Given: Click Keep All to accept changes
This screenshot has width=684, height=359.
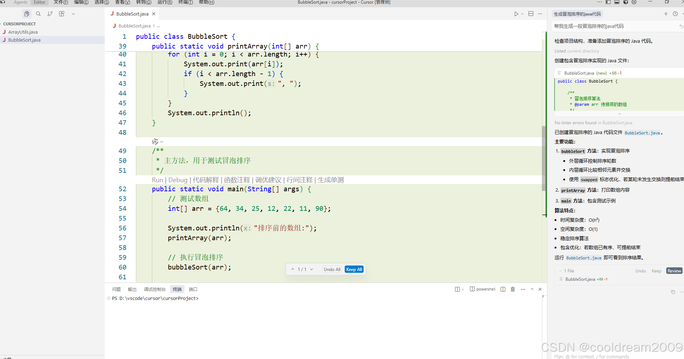Looking at the screenshot, I should pos(354,270).
